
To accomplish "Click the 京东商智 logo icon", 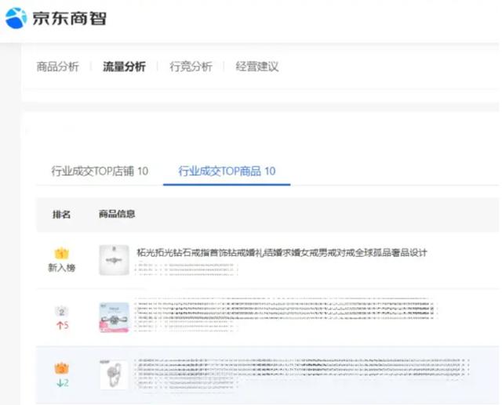I will [x=16, y=18].
